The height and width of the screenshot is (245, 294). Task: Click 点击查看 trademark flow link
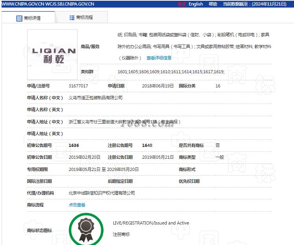click(77, 205)
